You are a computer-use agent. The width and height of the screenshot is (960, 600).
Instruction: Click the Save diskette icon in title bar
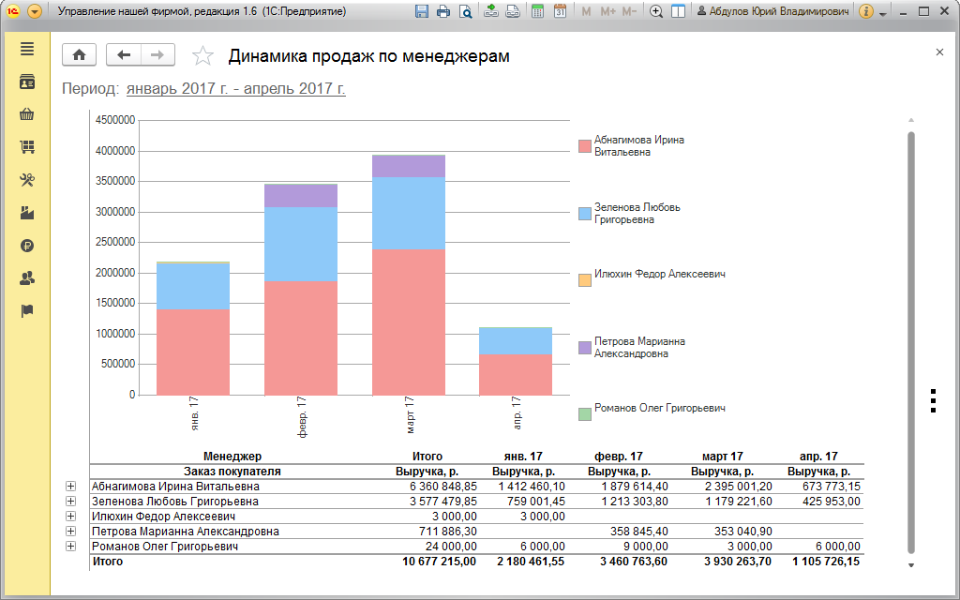[x=421, y=11]
